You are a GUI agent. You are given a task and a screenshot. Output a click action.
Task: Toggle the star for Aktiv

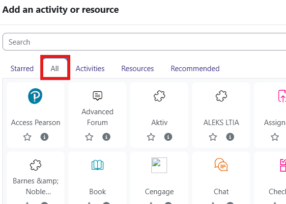[x=151, y=137]
